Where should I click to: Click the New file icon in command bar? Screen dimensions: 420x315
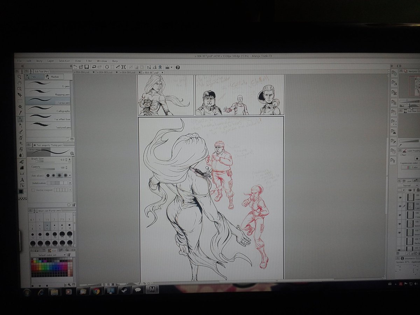point(76,67)
